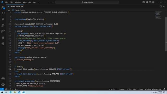Expand the overflow menu ellipsis in menu bar
This screenshot has height=94, width=167.
point(39,2)
